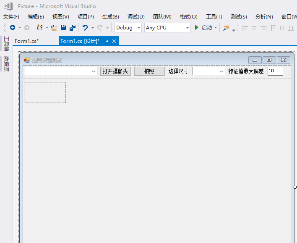
Task: Click the Align Middles layout icon
Action: 282,28
